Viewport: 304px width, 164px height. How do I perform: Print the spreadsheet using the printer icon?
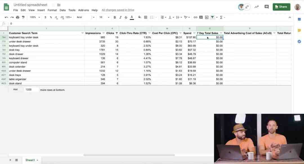tap(18, 17)
